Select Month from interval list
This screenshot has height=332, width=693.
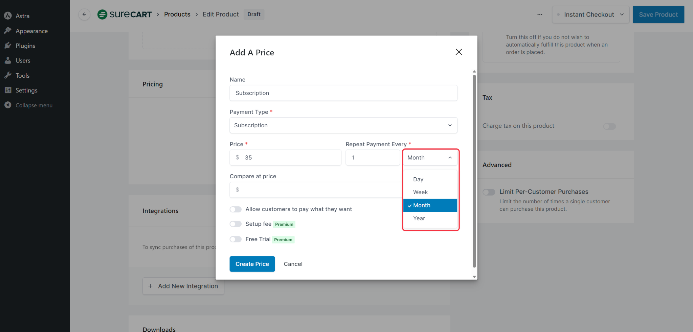point(430,205)
